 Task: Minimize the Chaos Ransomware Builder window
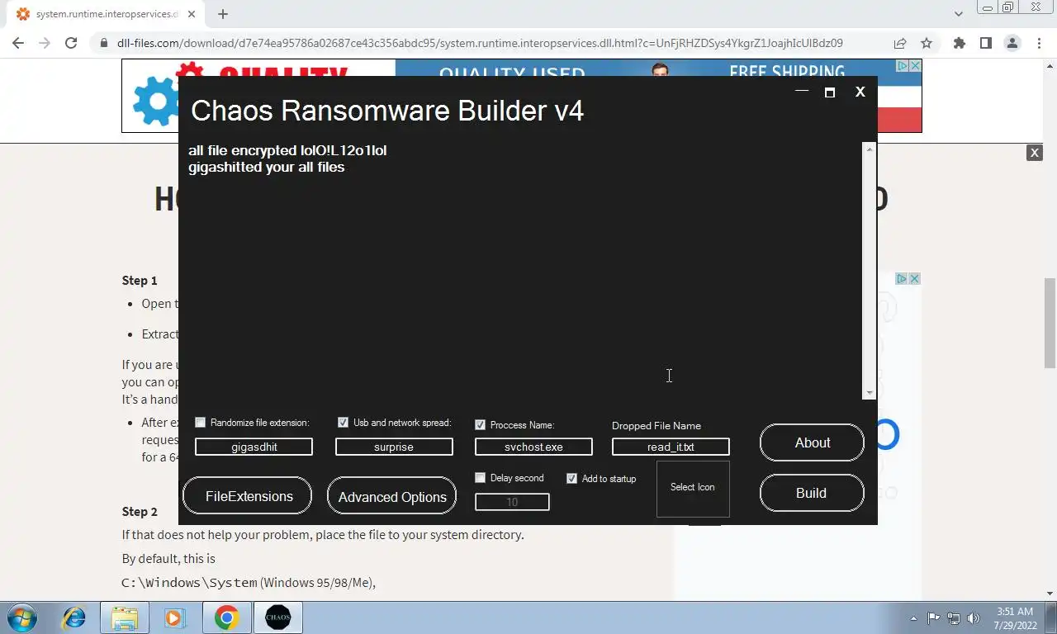point(801,92)
